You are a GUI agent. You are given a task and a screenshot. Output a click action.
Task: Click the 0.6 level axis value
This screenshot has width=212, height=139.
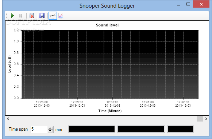[x=16, y=64]
